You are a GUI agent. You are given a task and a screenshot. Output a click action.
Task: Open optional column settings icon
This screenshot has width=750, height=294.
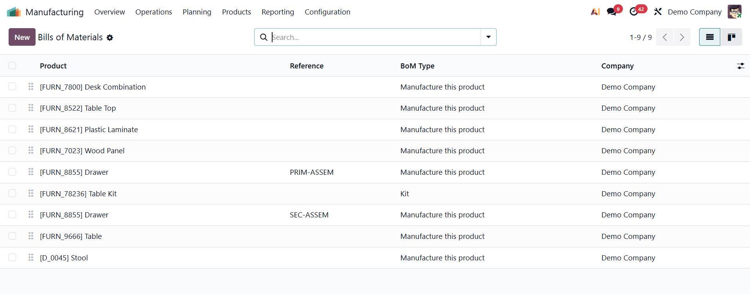pos(741,66)
